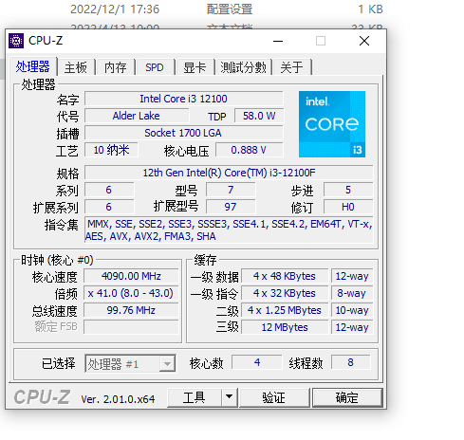The height and width of the screenshot is (440, 464).
Task: Click the bus speed 99.76 MHz
Action: (131, 310)
